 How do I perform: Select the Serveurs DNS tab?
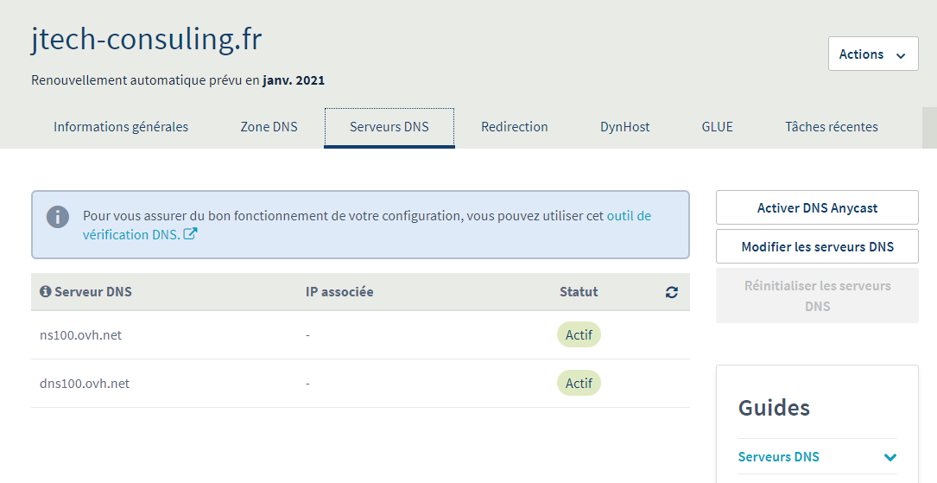point(389,127)
